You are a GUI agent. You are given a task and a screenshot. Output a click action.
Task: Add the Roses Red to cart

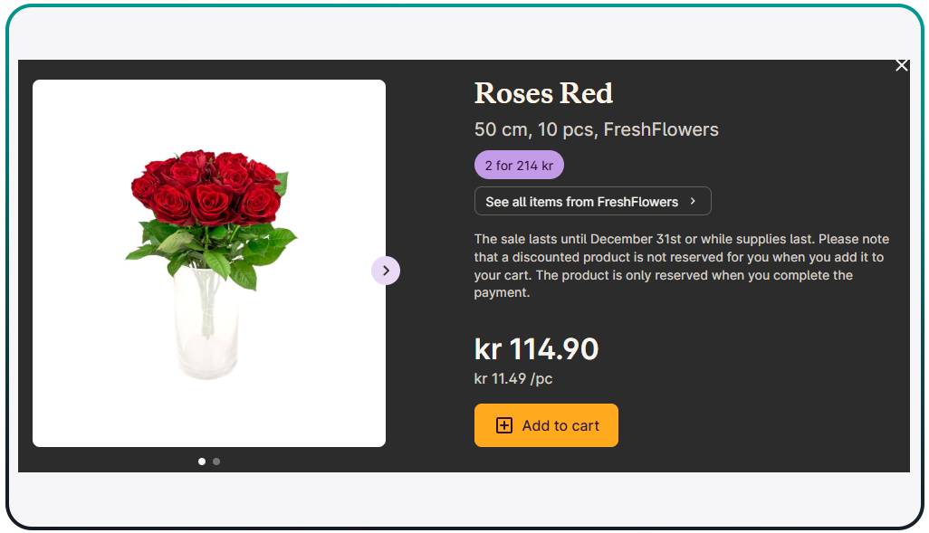pos(546,425)
